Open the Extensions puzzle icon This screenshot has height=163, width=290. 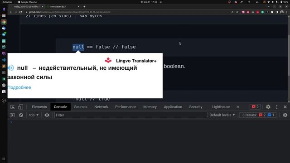click(x=272, y=12)
